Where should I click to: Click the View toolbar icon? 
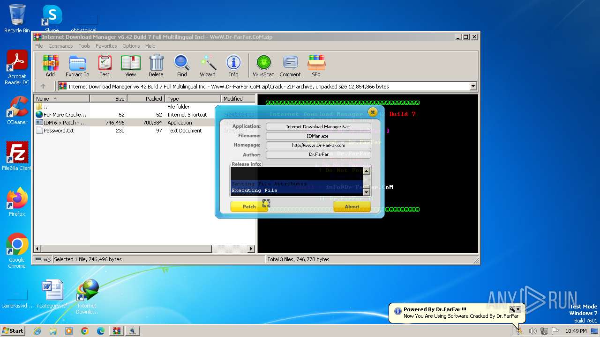130,66
